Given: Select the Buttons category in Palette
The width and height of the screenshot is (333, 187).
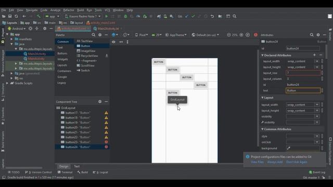Looking at the screenshot, I should coord(62,54).
